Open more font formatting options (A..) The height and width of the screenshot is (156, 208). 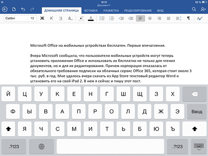coord(70,18)
